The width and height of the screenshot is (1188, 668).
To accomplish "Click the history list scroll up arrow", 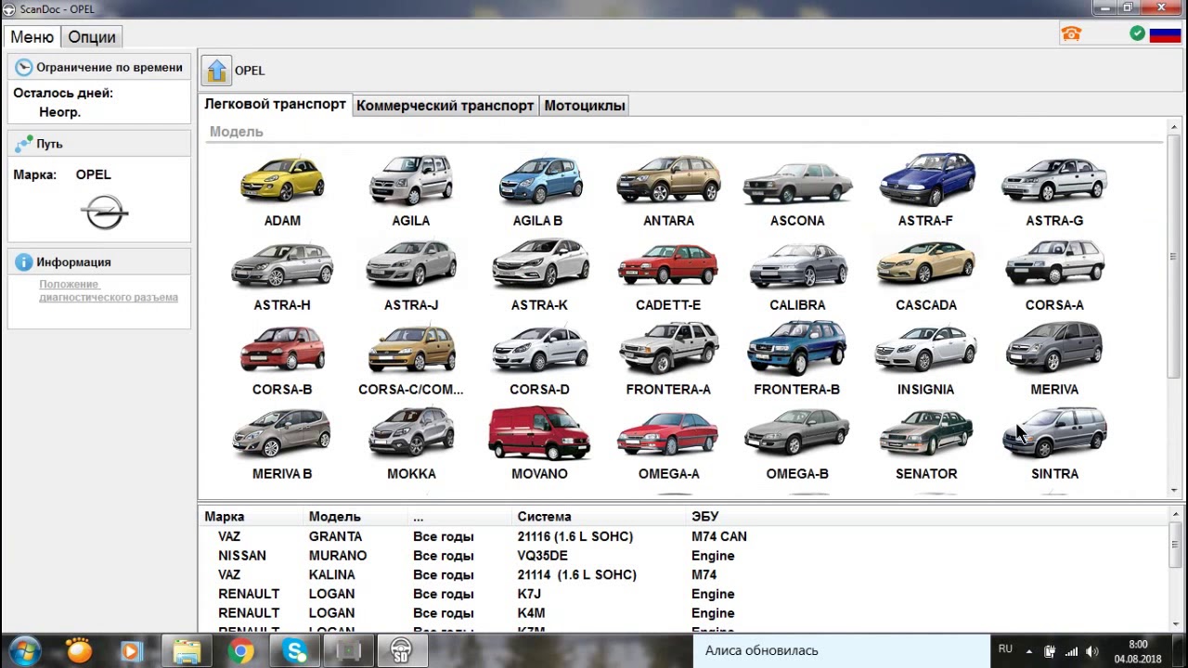I will [x=1174, y=516].
